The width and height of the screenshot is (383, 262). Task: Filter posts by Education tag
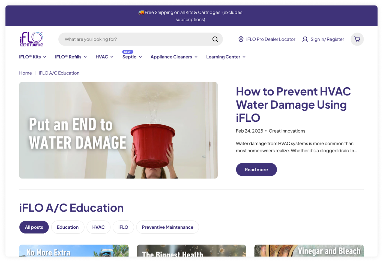click(x=68, y=227)
